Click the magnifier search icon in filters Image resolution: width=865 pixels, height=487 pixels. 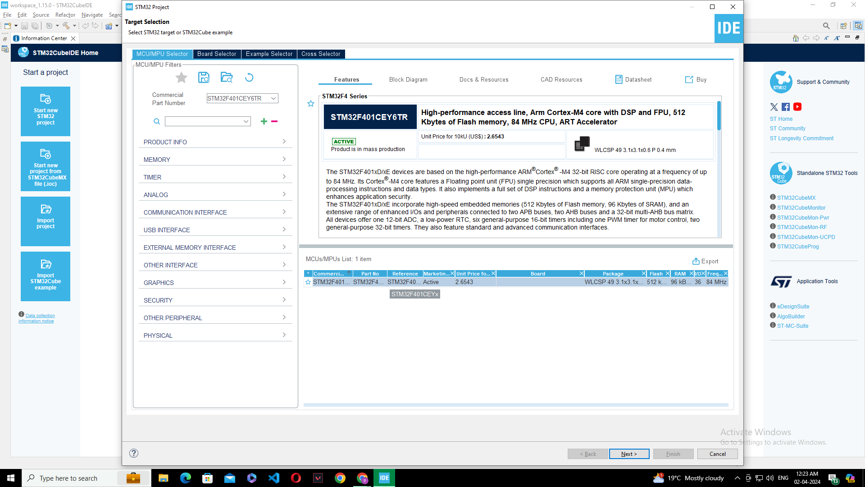click(x=157, y=121)
